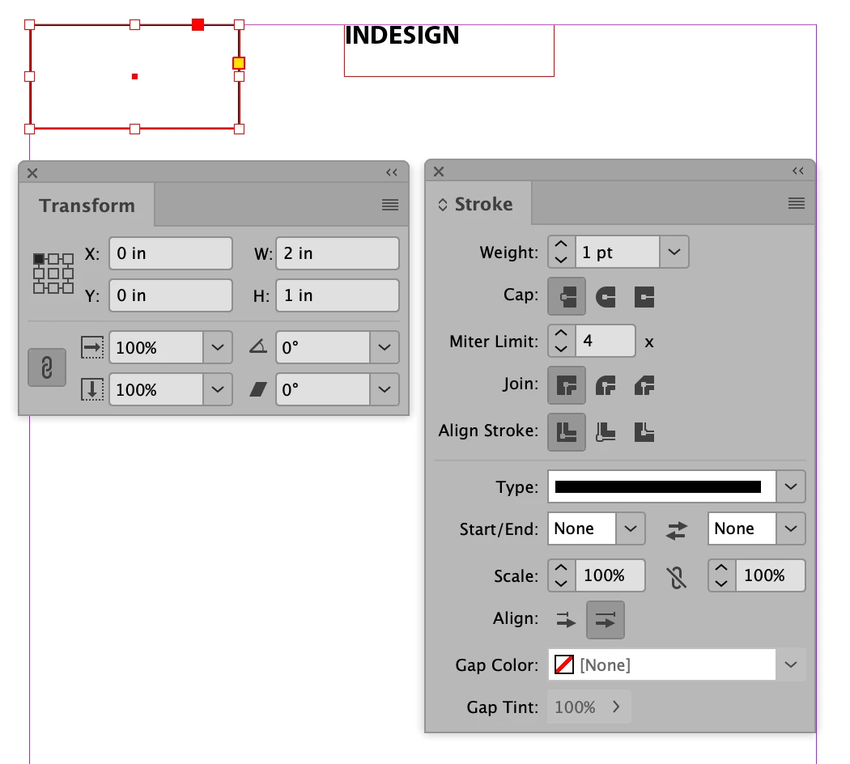Screen dimensions: 850x764
Task: Close the Transform panel
Action: 32,173
